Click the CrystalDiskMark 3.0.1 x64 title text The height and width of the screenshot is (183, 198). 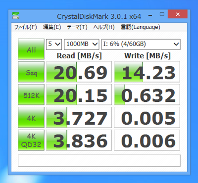(x=99, y=16)
